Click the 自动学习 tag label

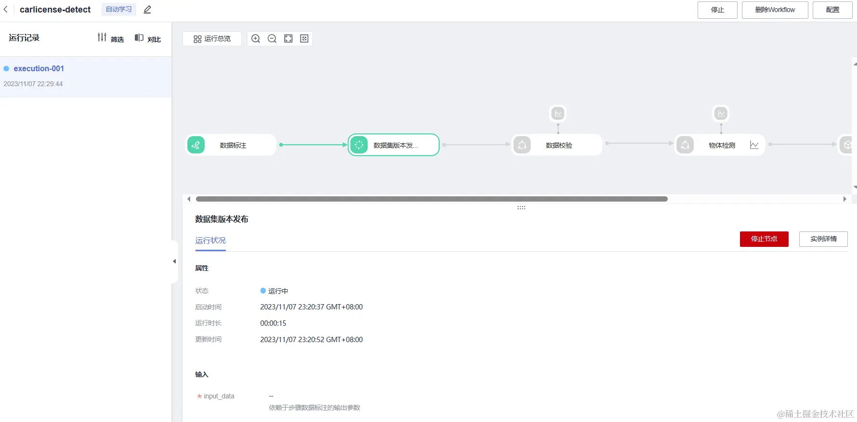click(118, 9)
